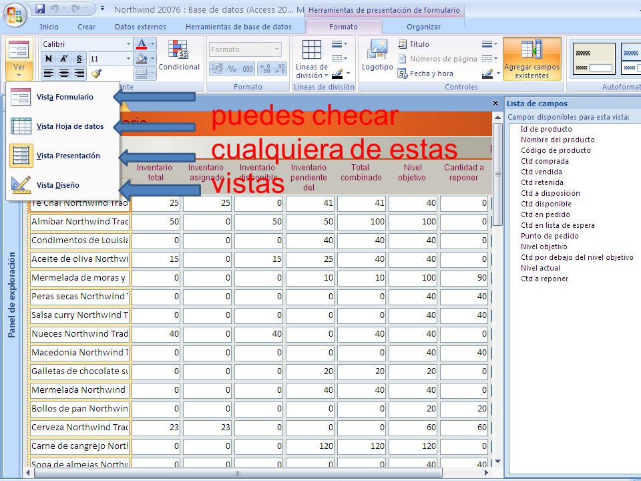641x481 pixels.
Task: Apply fill color with paint bucket
Action: (142, 59)
